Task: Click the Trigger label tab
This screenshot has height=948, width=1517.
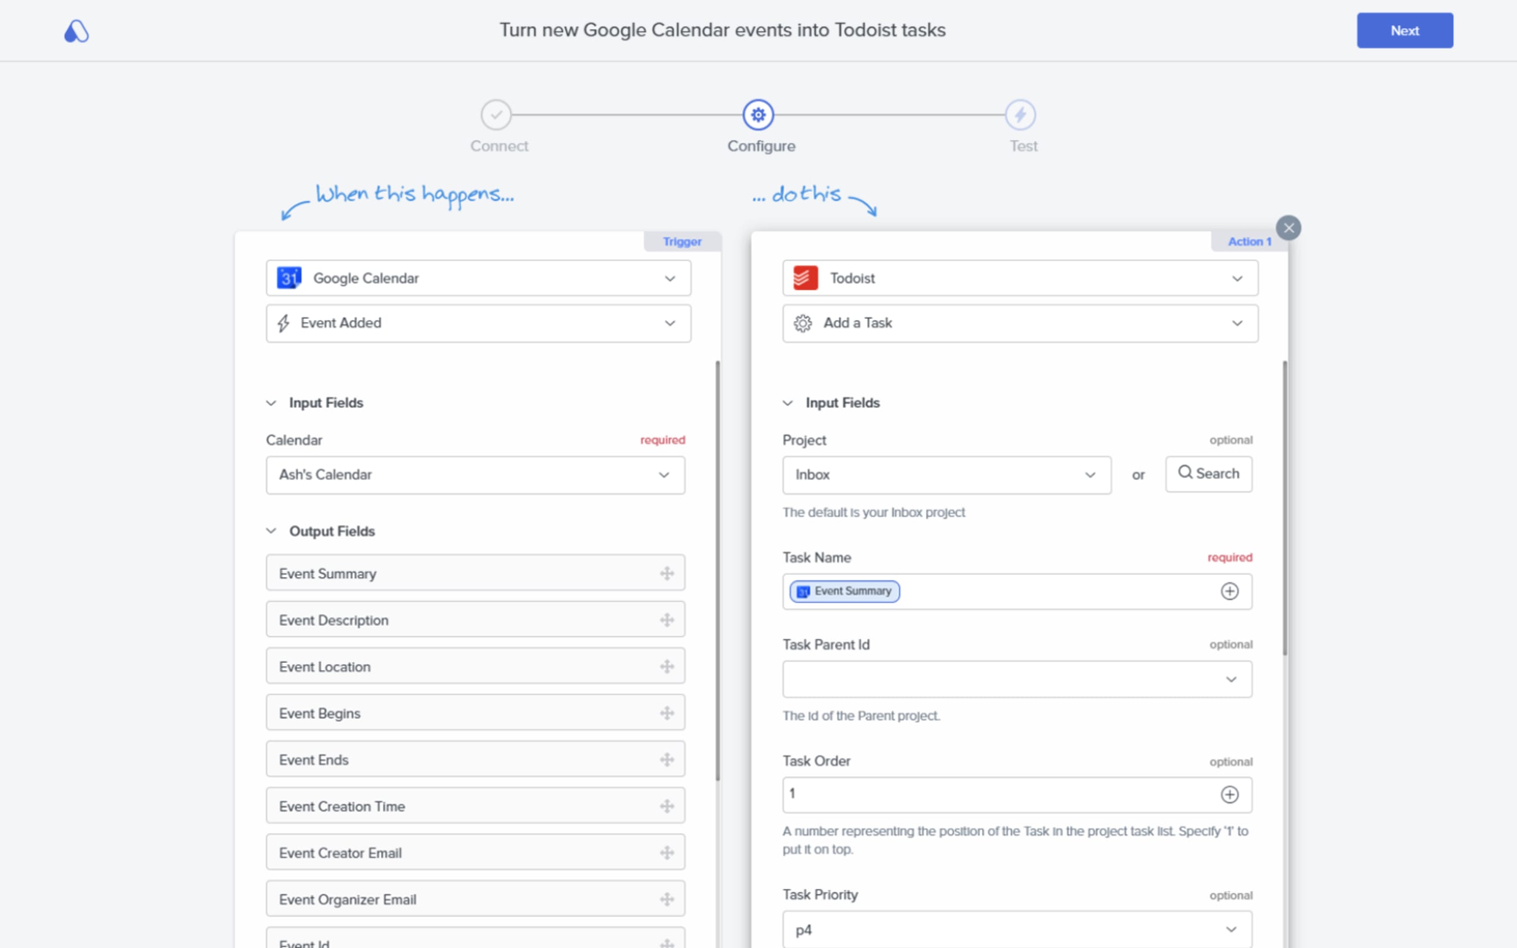Action: (x=682, y=242)
